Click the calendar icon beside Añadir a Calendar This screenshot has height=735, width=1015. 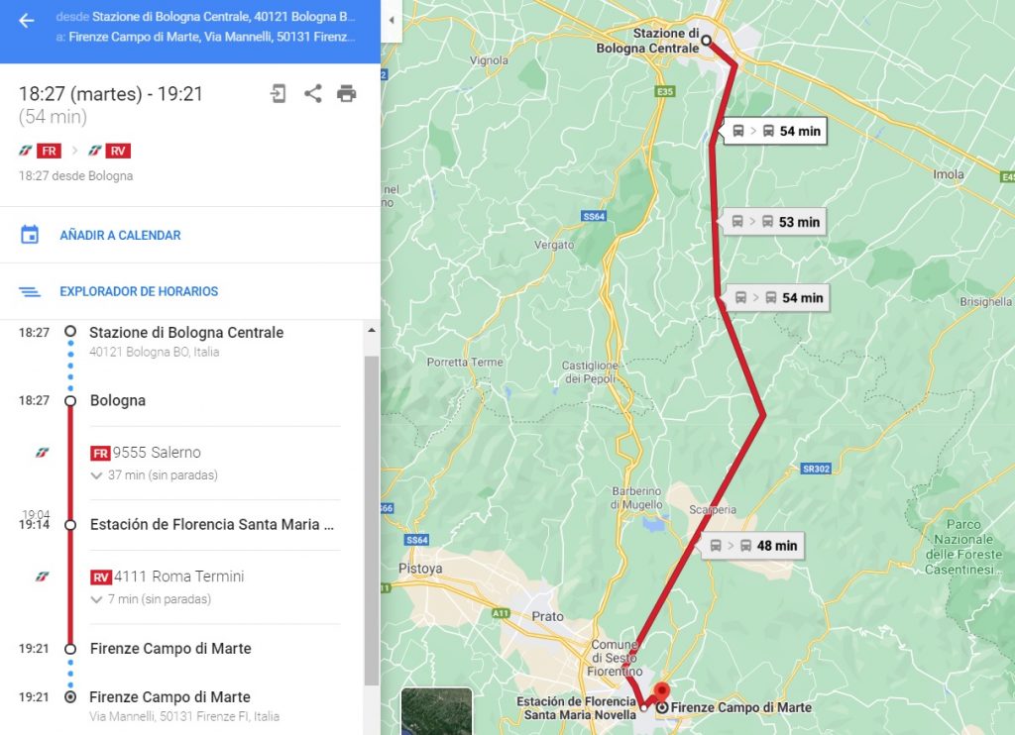(30, 235)
